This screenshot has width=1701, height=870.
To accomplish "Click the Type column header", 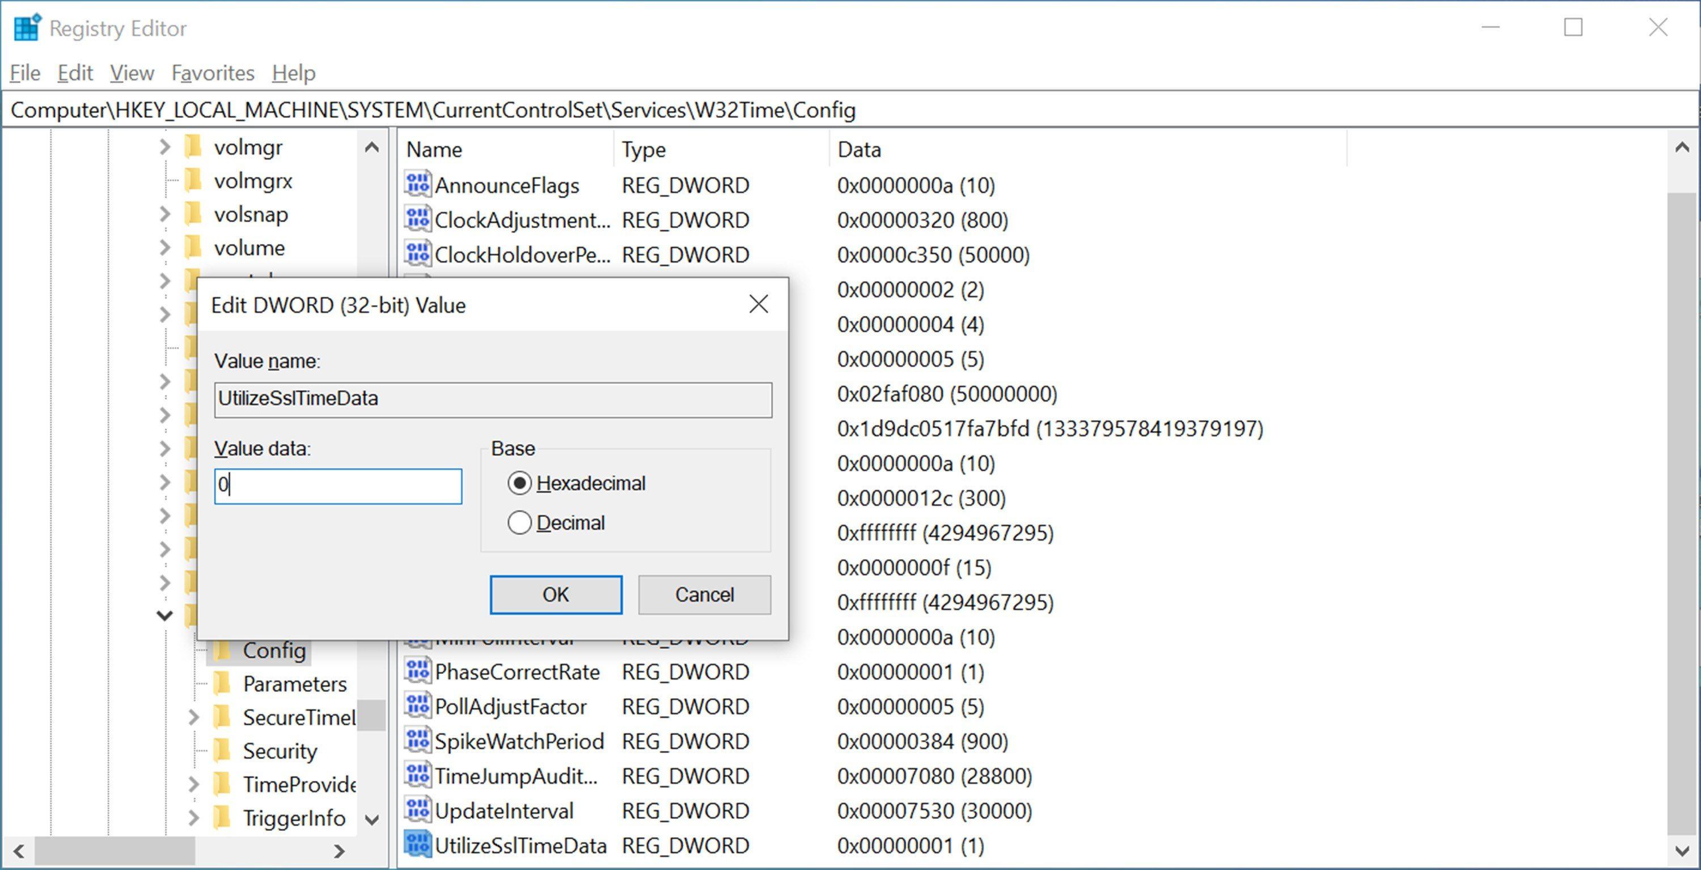I will [x=721, y=149].
